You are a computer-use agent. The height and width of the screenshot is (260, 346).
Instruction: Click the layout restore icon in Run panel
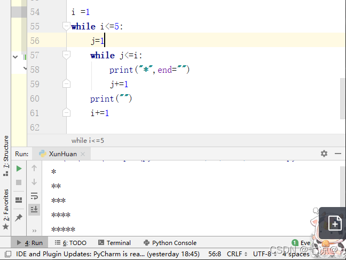pos(19,200)
